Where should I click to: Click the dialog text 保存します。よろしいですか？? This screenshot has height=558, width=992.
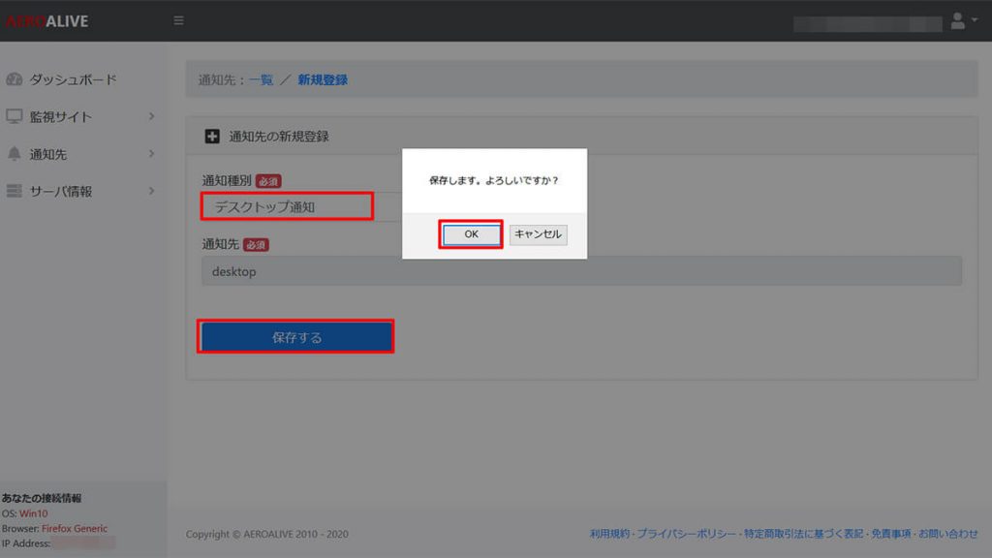point(494,180)
